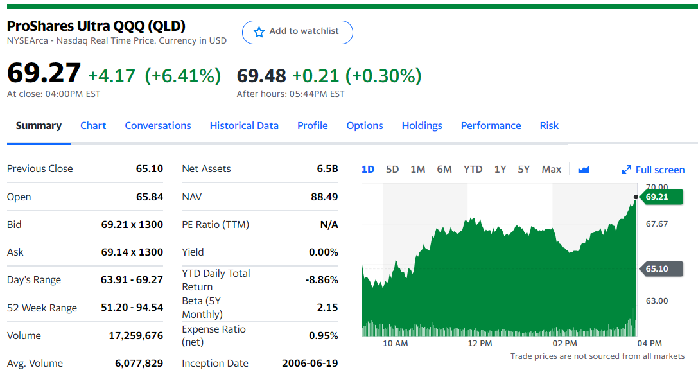Click the Open value 65.84
This screenshot has height=377, width=698.
tap(150, 197)
